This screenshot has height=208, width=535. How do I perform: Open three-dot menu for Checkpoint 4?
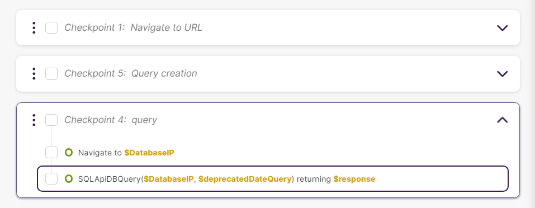34,120
